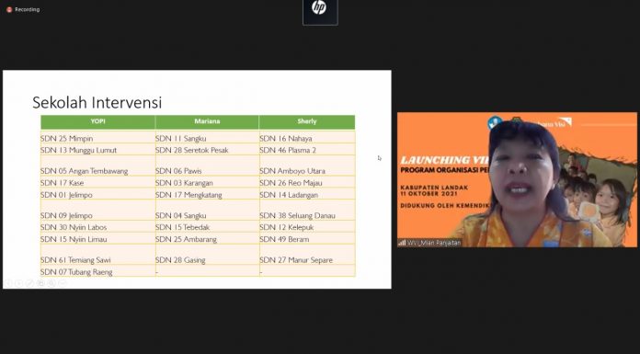Select cell SDN 61 Temiang Sawi
640x354 pixels.
(98, 255)
